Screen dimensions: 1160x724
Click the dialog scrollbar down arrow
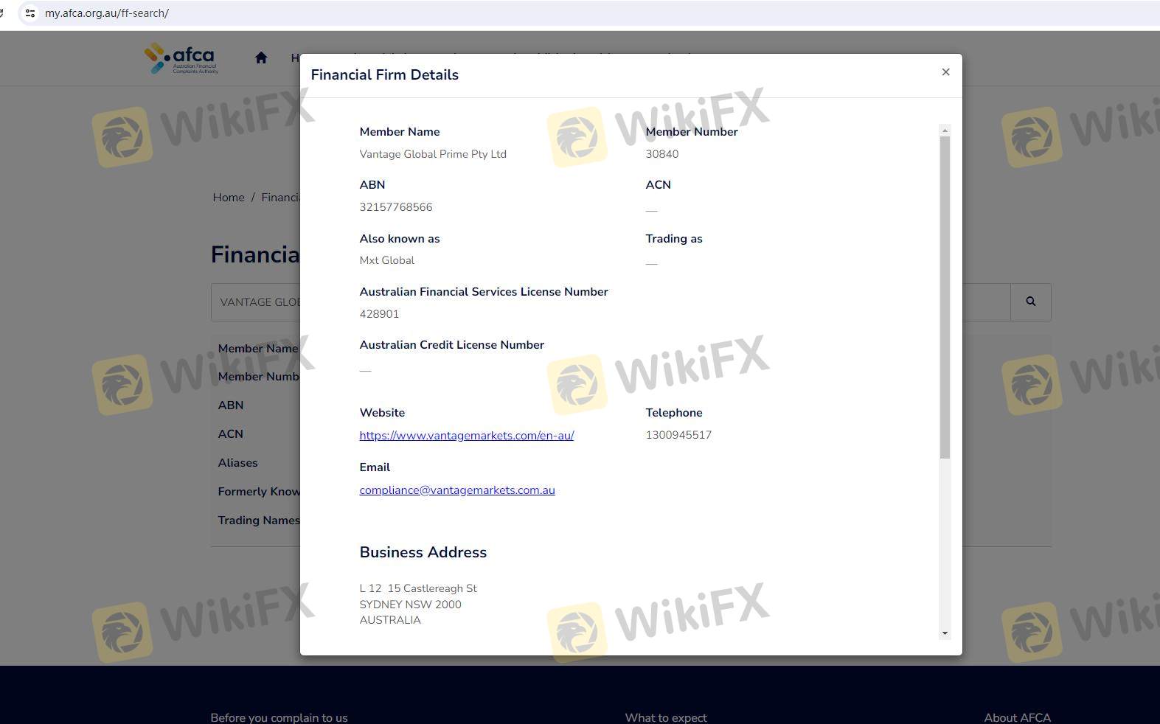tap(945, 633)
